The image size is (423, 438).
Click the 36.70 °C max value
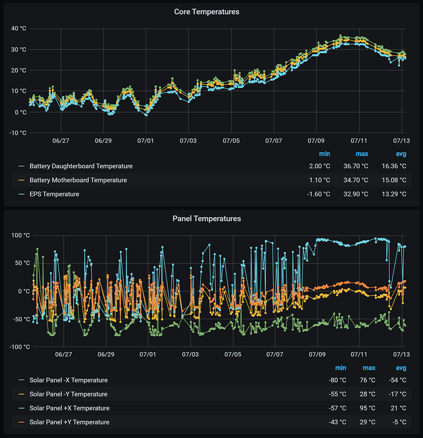(356, 166)
